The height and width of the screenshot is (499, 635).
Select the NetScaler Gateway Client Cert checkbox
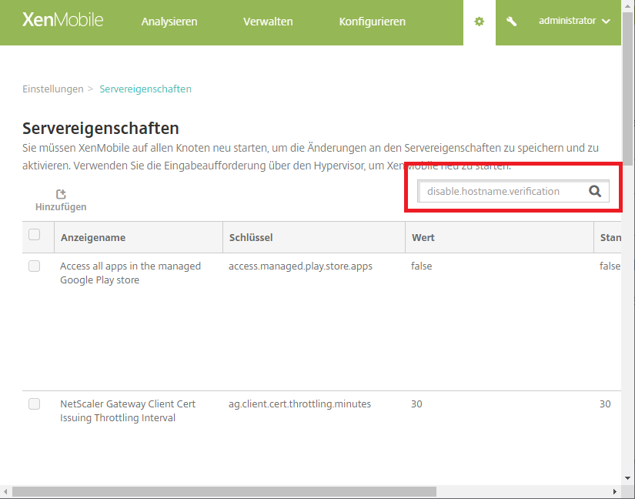(x=35, y=404)
